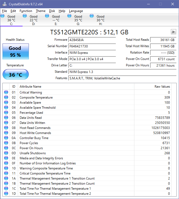Open the Help menu
The height and width of the screenshot is (199, 179).
click(62, 11)
